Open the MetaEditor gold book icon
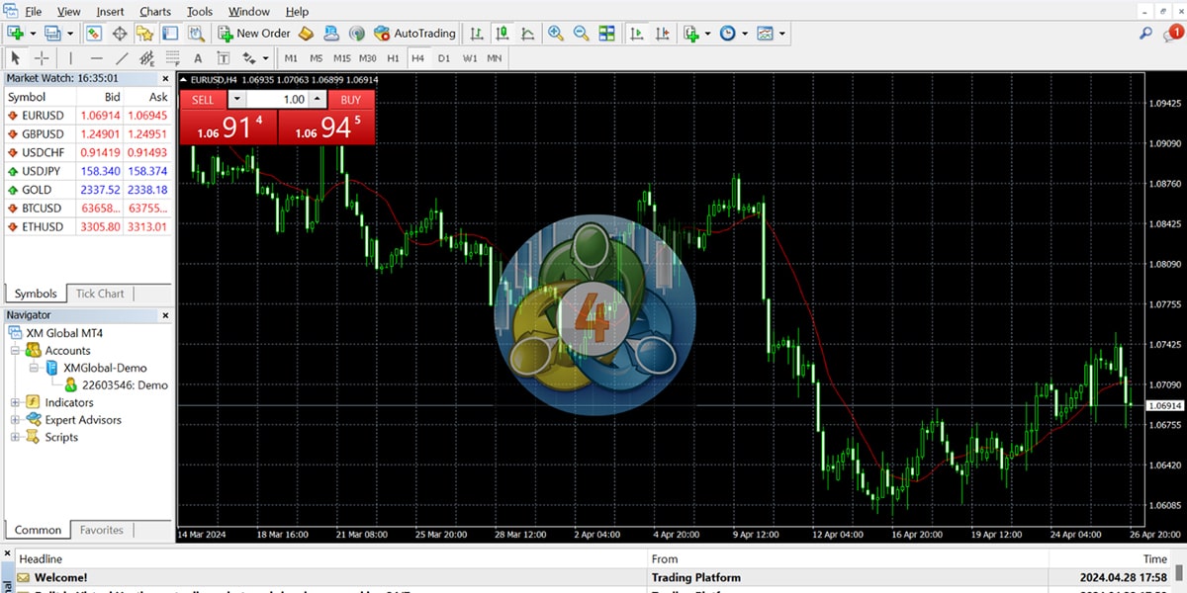Screen dimensions: 1187x593 [306, 33]
